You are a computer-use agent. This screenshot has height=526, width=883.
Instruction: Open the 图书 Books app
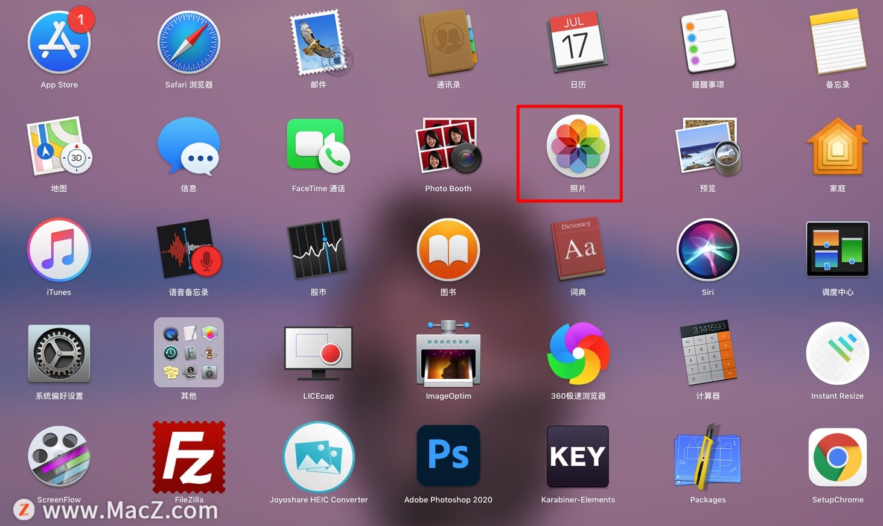click(x=448, y=250)
